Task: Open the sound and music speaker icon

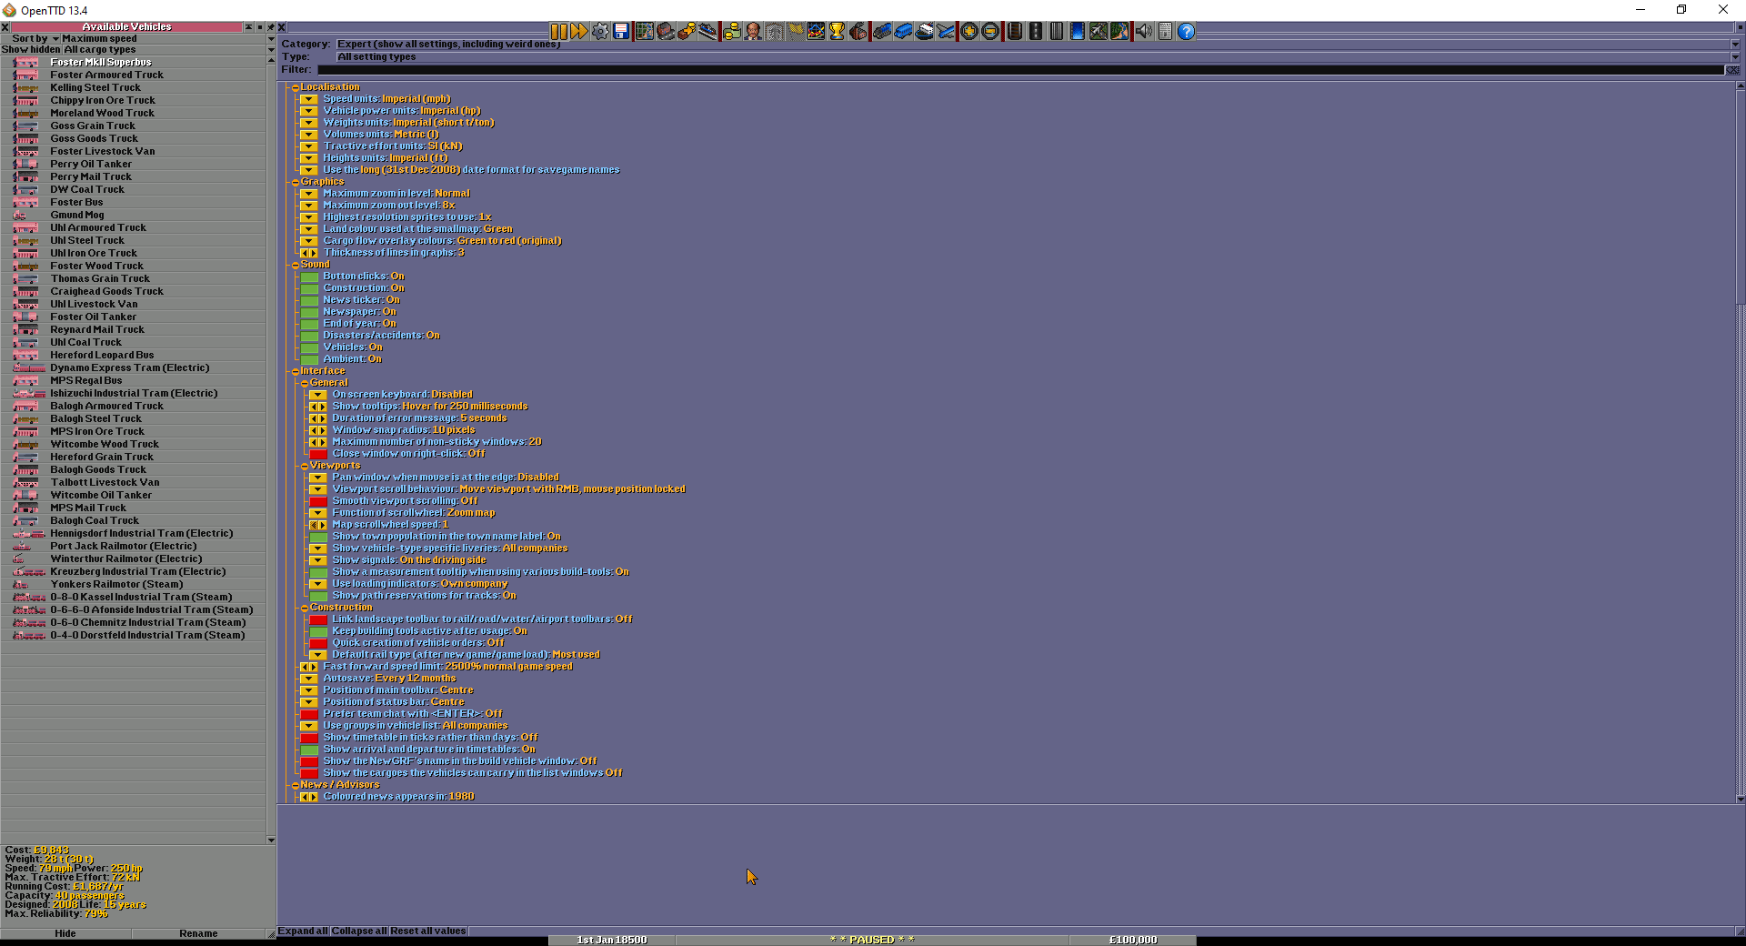Action: 1143,32
